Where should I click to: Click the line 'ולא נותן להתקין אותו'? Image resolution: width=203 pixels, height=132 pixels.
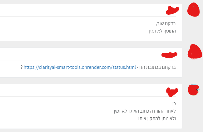(157, 119)
